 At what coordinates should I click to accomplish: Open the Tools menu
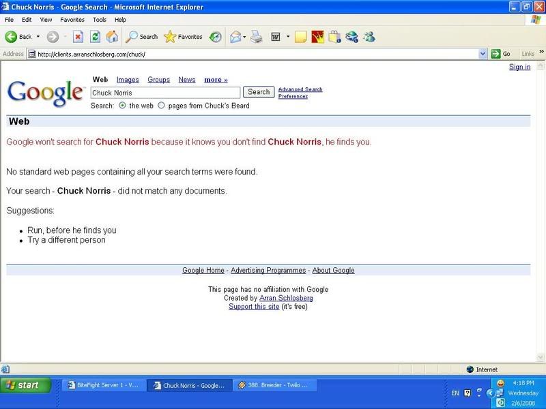click(99, 20)
